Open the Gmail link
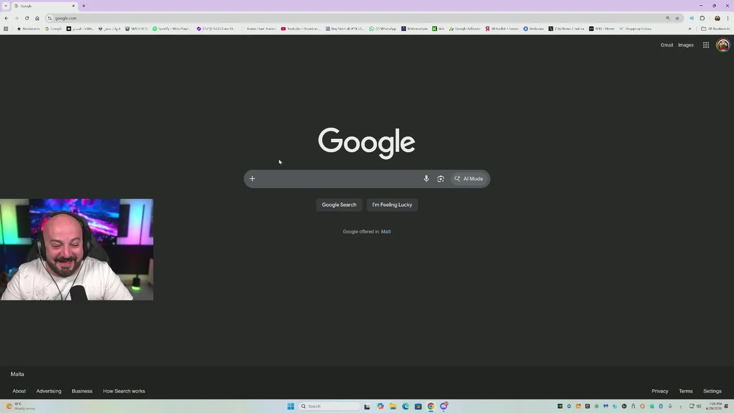The width and height of the screenshot is (734, 413). tap(666, 45)
